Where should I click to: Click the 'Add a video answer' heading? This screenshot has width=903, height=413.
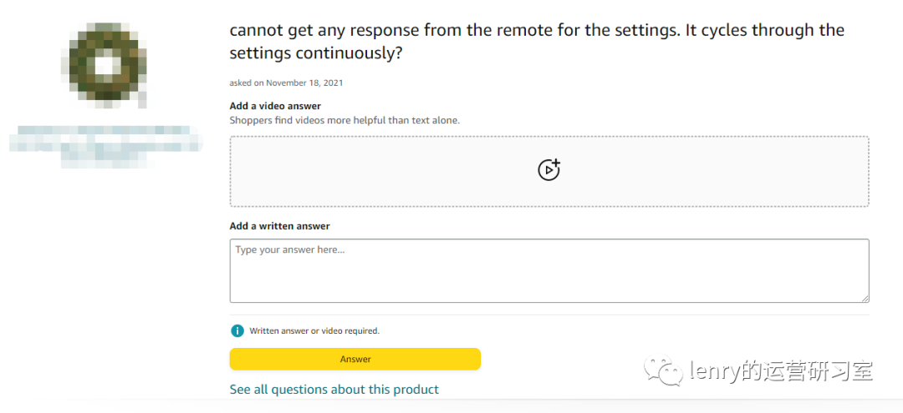click(x=275, y=106)
